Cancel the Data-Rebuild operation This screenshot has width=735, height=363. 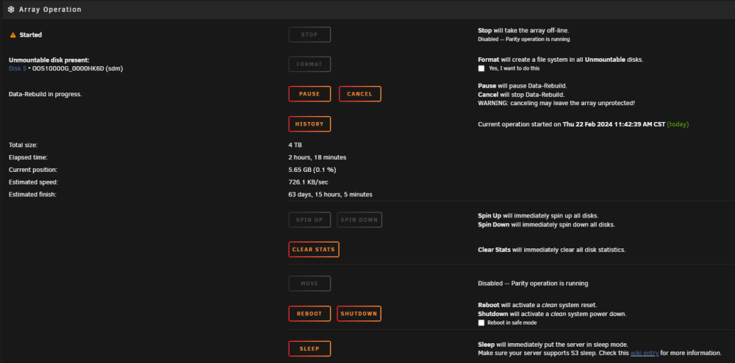coord(359,93)
